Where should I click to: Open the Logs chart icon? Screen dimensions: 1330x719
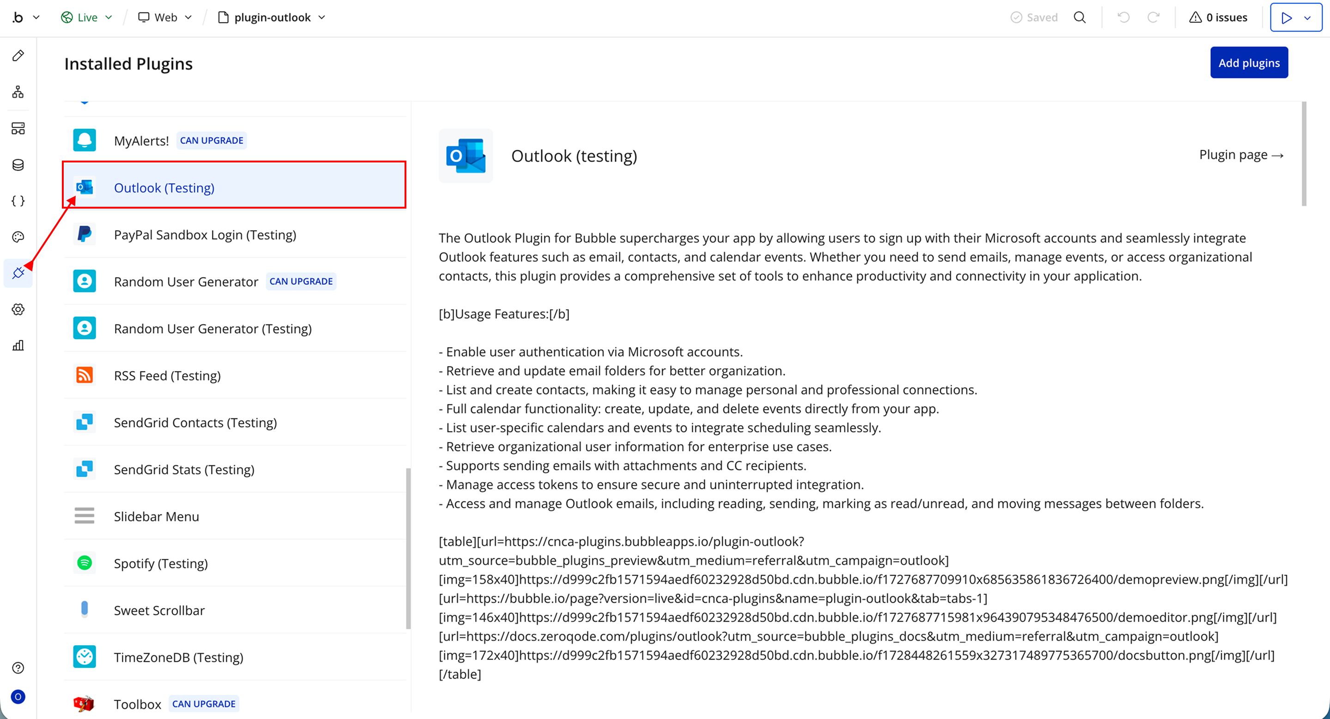[18, 346]
